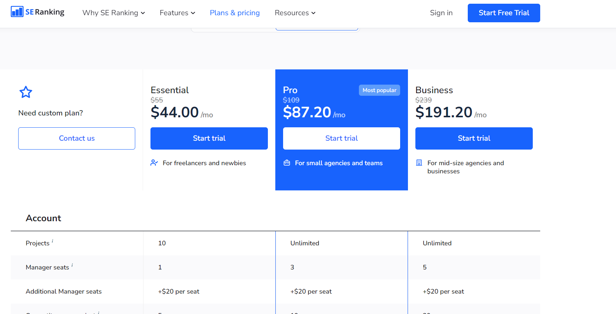Click the building icon under Business plan
The image size is (616, 314).
(x=419, y=163)
